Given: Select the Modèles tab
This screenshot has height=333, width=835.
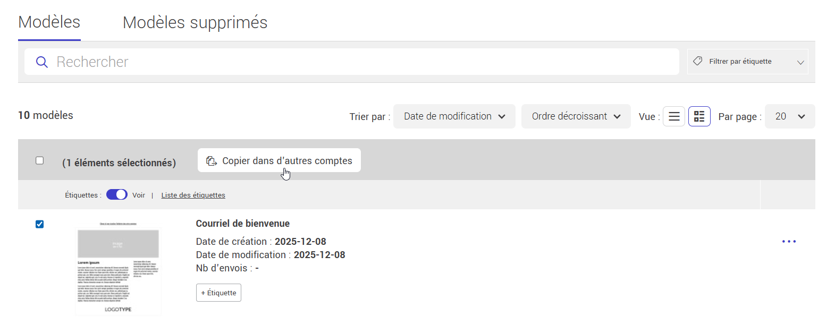Looking at the screenshot, I should click(x=49, y=22).
